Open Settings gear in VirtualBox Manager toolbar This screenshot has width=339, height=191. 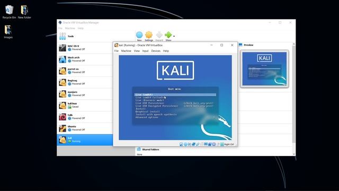click(x=149, y=36)
